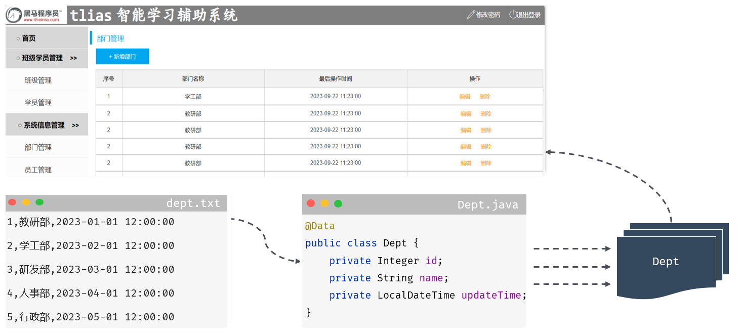
Task: Click the yellow dot on dept.txt window
Action: click(26, 202)
